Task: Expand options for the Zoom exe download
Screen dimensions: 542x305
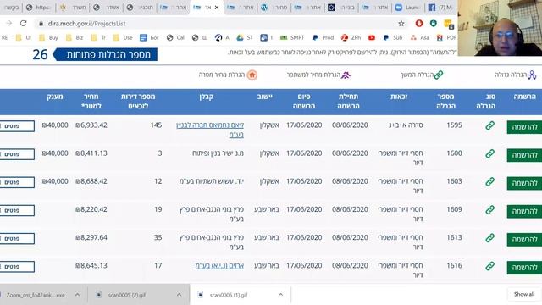Action: pyautogui.click(x=77, y=295)
